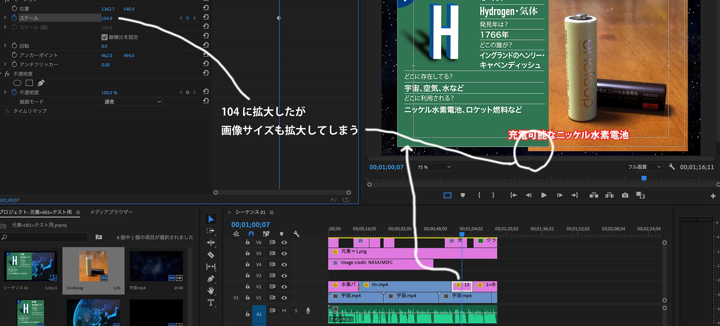Image resolution: width=720 pixels, height=326 pixels.
Task: Expand the アンチフリッカー property
Action: (x=5, y=64)
